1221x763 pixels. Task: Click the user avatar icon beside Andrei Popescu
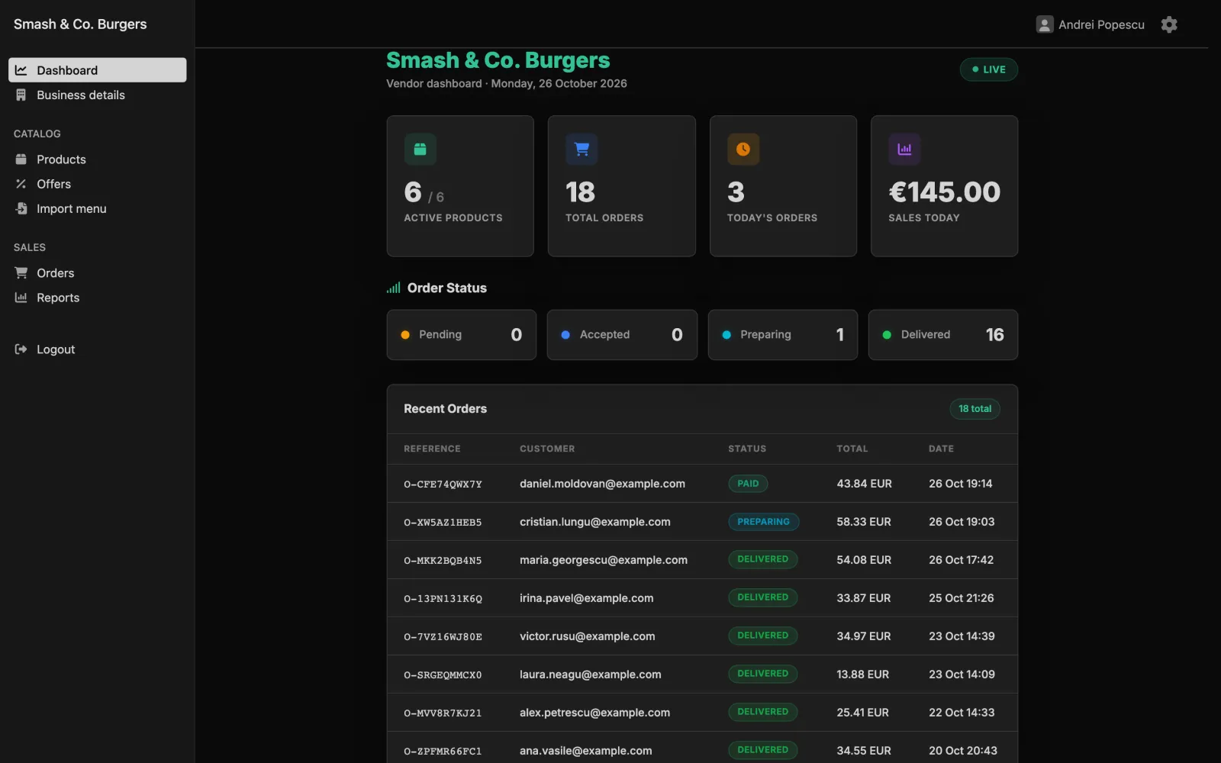click(x=1045, y=24)
